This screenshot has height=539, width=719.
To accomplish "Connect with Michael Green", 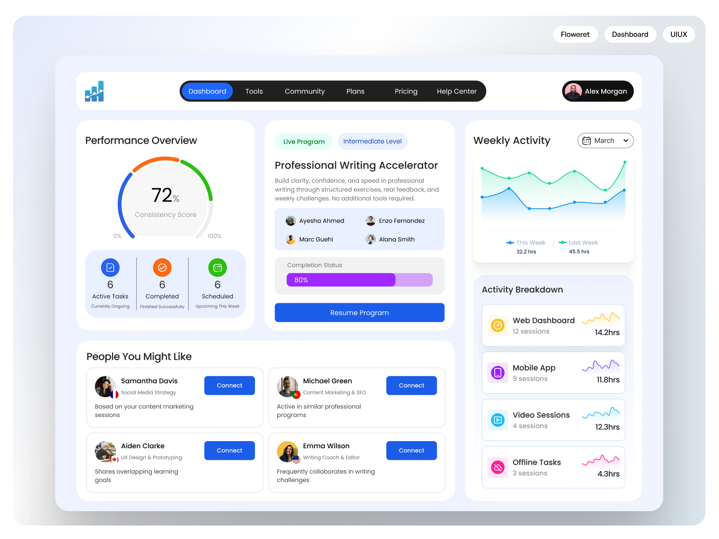I will click(411, 385).
